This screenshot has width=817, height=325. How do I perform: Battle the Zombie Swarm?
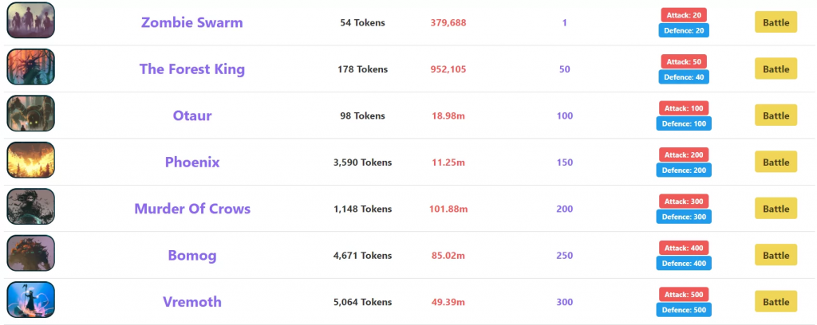click(x=776, y=22)
